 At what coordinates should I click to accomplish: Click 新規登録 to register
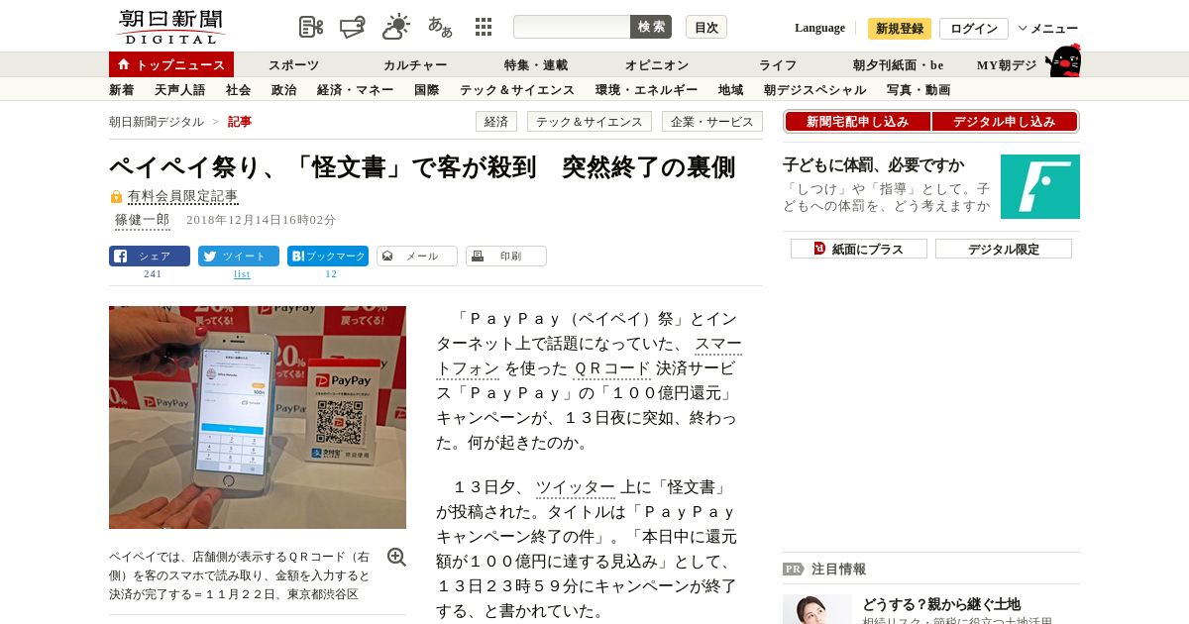[900, 29]
